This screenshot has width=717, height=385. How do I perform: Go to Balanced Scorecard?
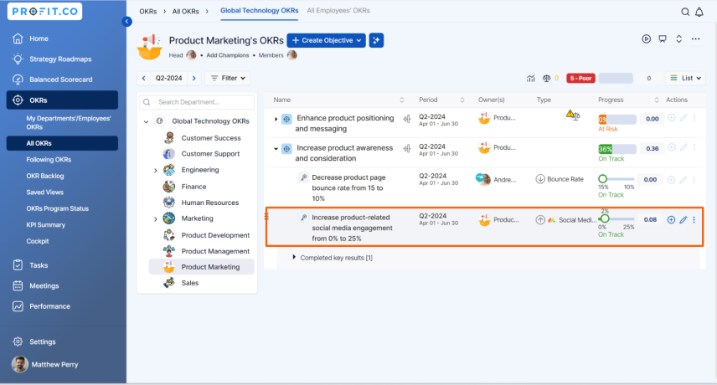(x=61, y=80)
